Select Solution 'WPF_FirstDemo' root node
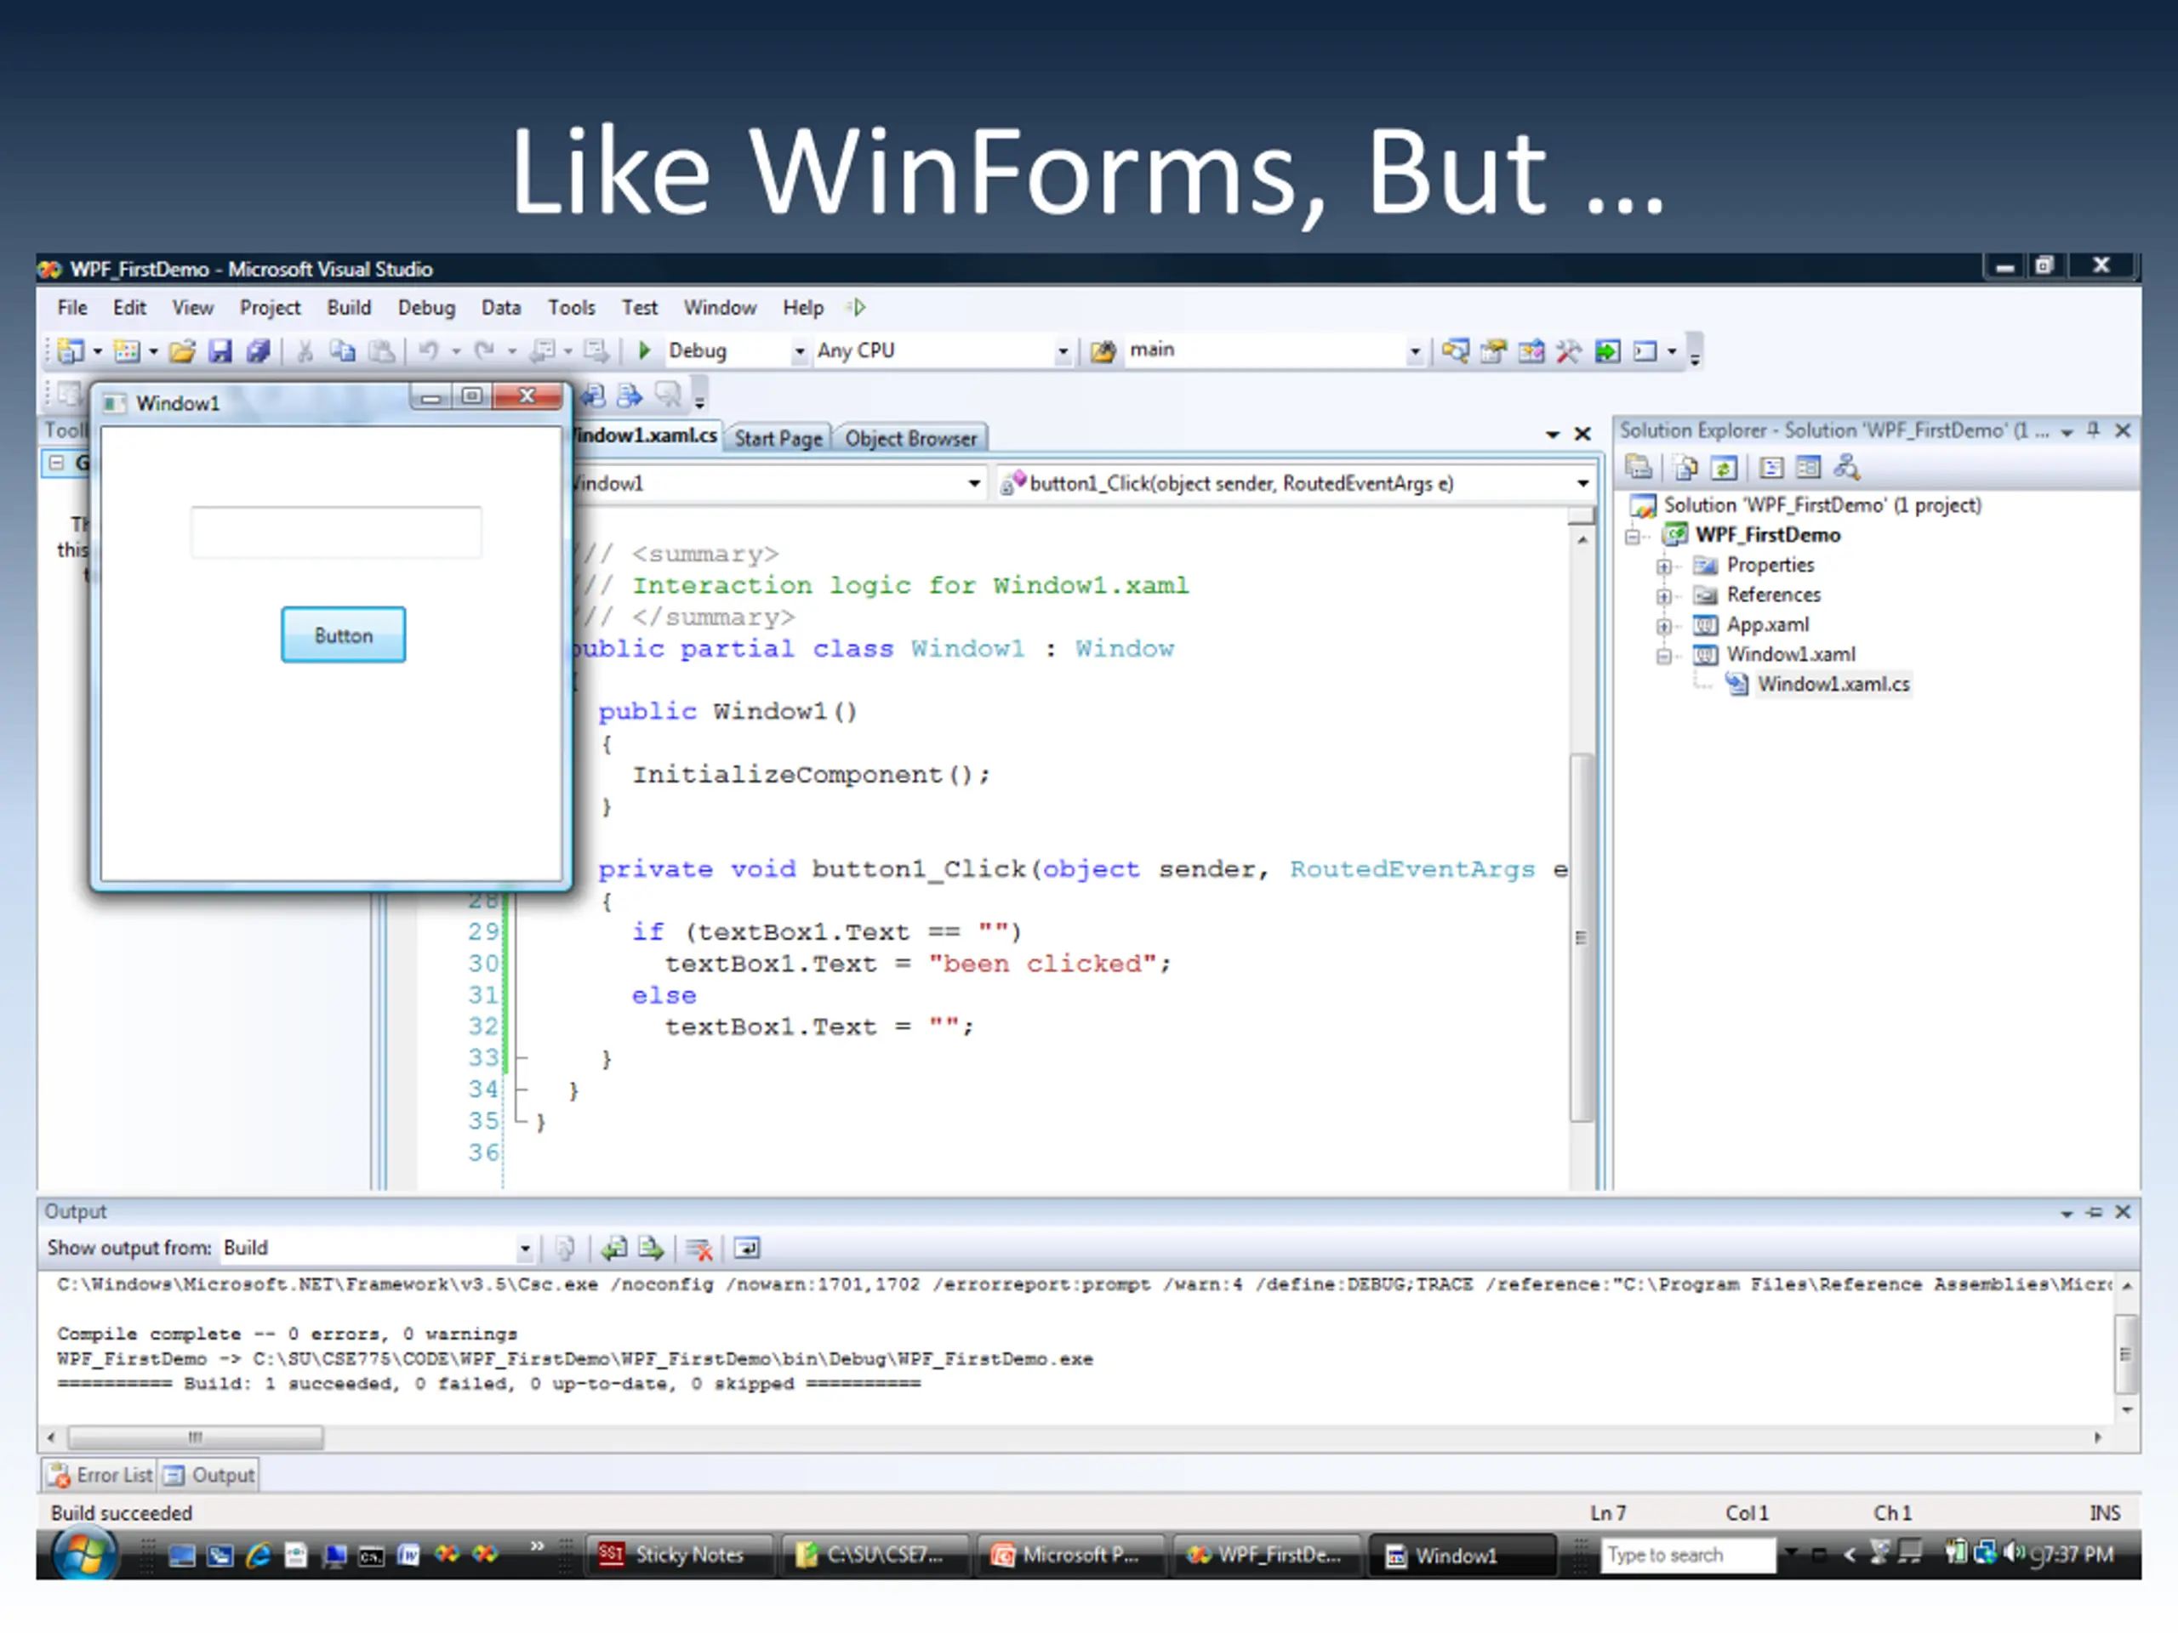Screen dimensions: 2178x1633 [x=1822, y=506]
